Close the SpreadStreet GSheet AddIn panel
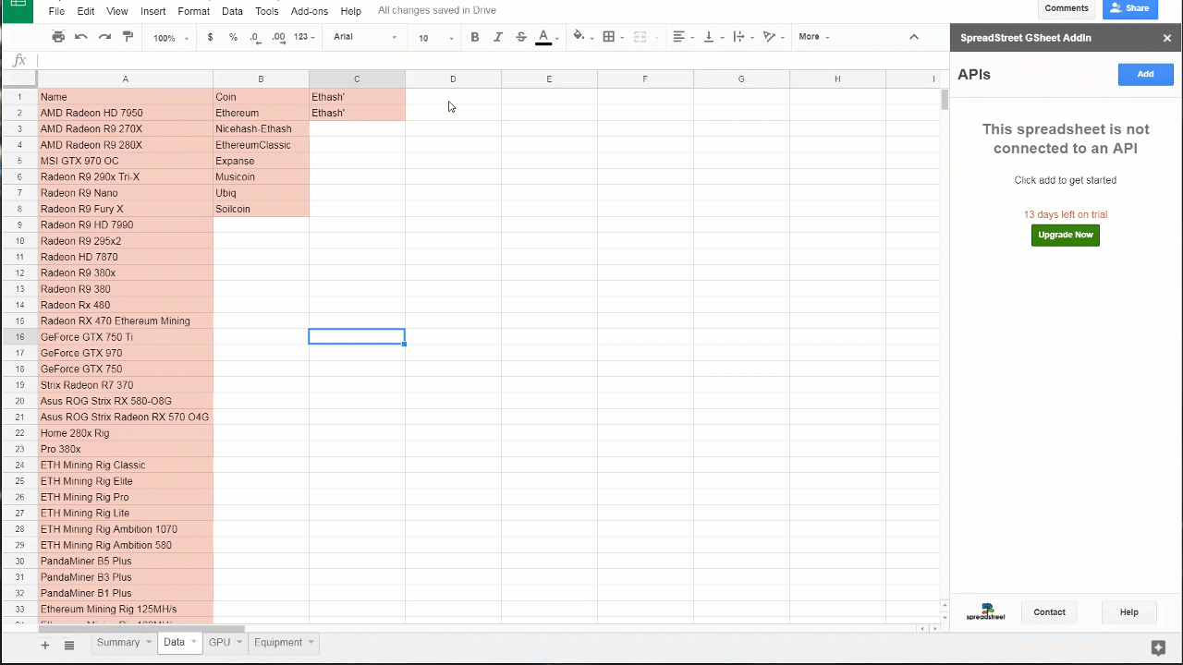The height and width of the screenshot is (665, 1183). (1167, 38)
